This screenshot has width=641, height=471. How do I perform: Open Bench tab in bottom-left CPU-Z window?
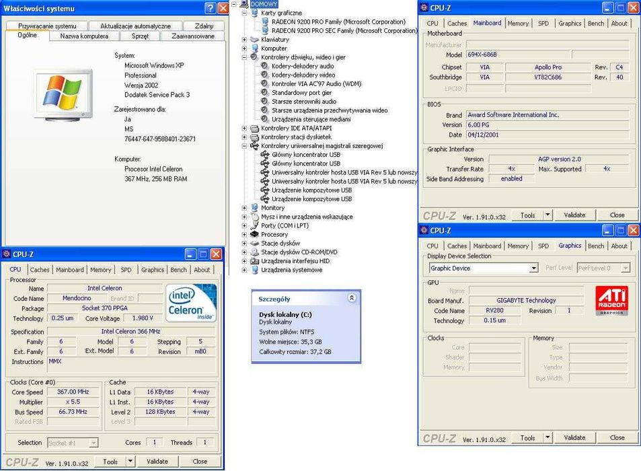179,270
